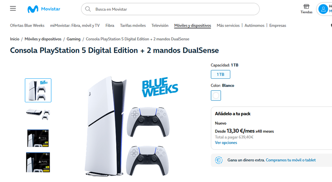Open the Televisión menu item

pyautogui.click(x=160, y=25)
